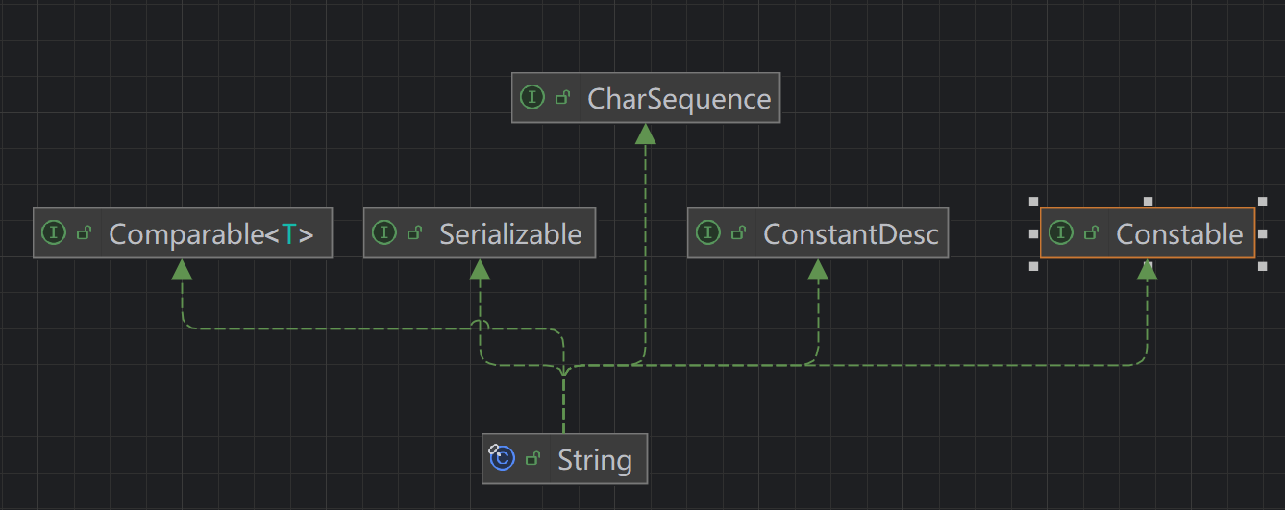1285x510 pixels.
Task: Click the left-middle resize handle of Constable
Action: click(x=1033, y=234)
